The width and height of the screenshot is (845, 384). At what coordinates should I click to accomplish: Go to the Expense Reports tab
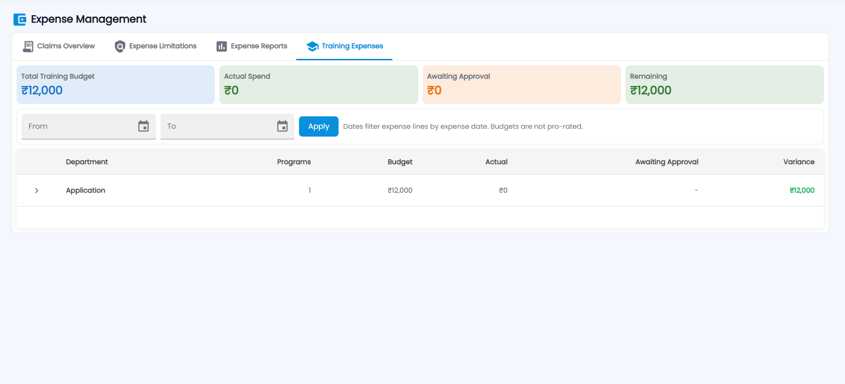[252, 46]
